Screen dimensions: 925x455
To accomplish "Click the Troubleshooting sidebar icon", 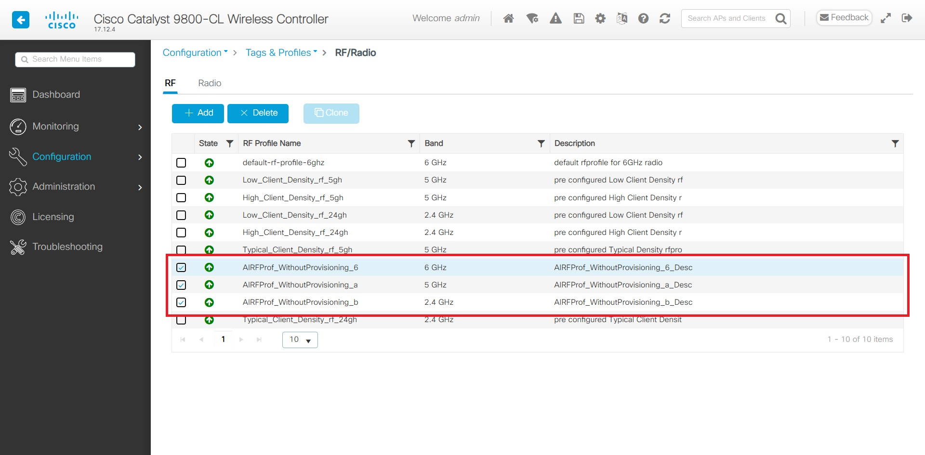I will pos(17,247).
